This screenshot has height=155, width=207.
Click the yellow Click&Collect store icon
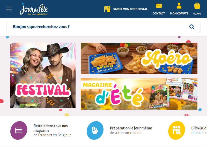click(176, 130)
